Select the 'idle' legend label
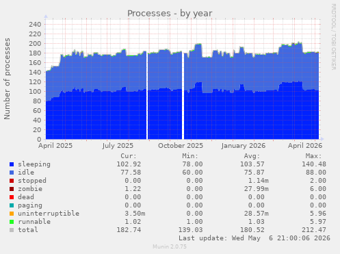 26,173
